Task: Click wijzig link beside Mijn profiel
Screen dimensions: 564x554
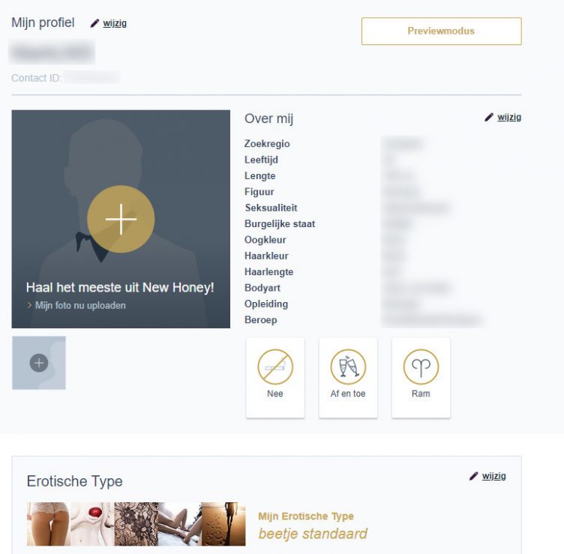Action: coord(115,23)
